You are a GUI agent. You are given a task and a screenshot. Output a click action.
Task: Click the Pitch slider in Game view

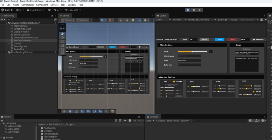tap(192, 52)
